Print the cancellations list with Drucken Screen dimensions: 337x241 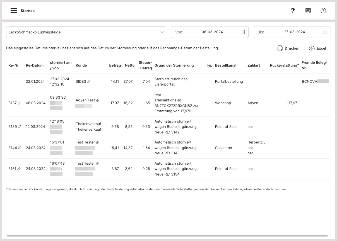[x=288, y=48]
